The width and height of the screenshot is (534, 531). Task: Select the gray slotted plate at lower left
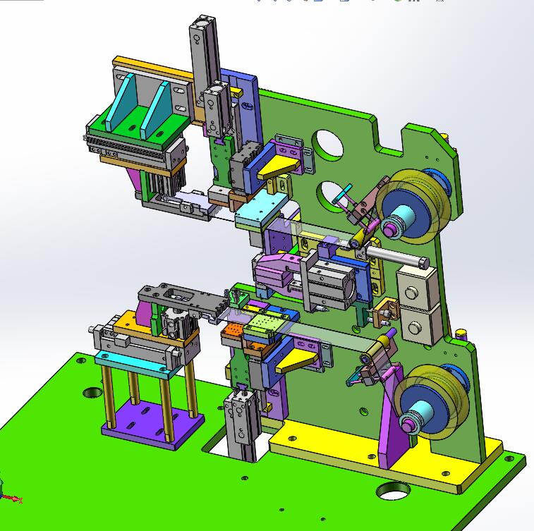[x=186, y=300]
